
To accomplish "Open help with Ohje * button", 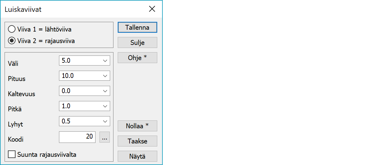I will [137, 58].
